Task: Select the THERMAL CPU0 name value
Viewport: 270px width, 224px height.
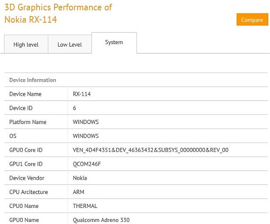Action: click(x=85, y=206)
